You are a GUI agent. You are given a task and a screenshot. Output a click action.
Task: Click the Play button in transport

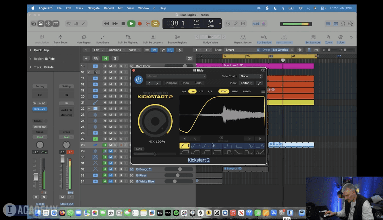(x=131, y=24)
